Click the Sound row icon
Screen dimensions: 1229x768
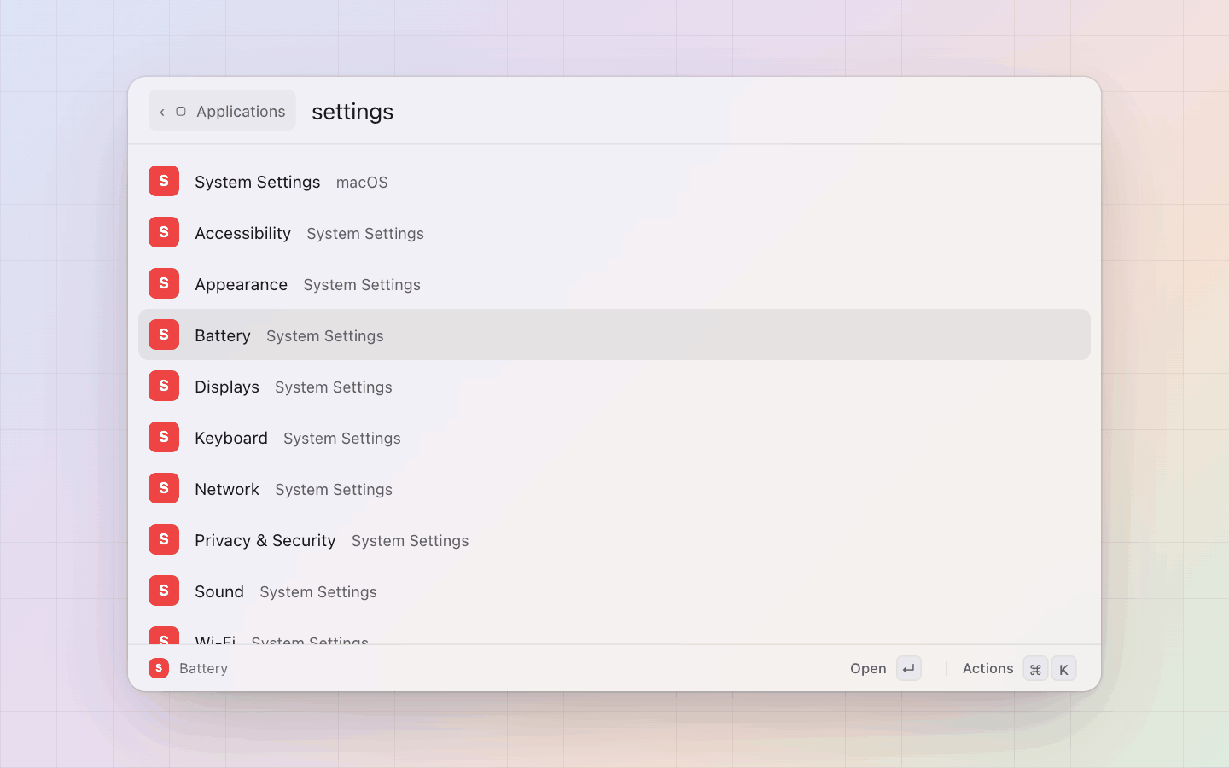pyautogui.click(x=164, y=591)
